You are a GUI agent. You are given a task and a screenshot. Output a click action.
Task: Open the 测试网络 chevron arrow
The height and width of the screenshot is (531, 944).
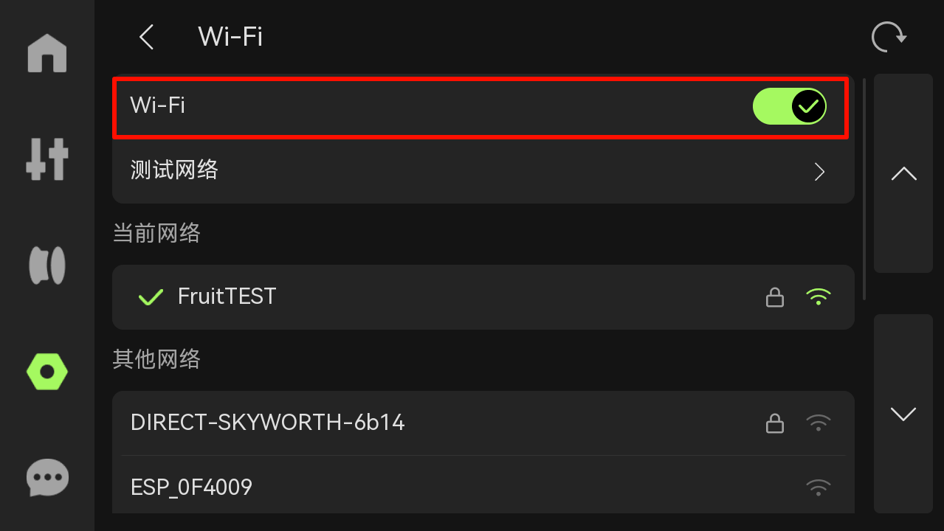point(819,172)
